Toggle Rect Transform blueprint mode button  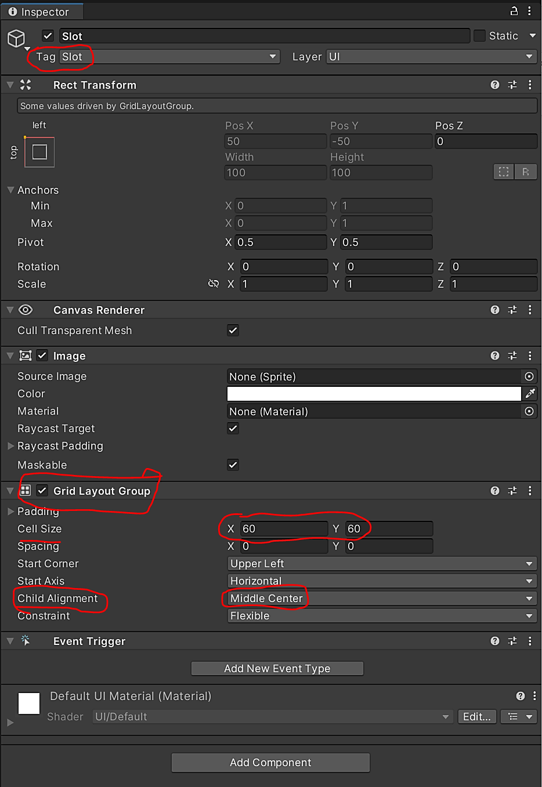503,172
